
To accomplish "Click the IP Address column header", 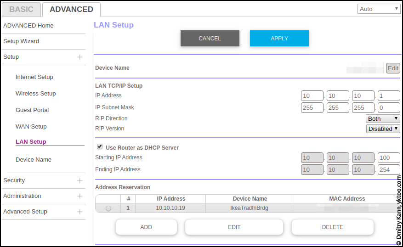I will pyautogui.click(x=171, y=199).
